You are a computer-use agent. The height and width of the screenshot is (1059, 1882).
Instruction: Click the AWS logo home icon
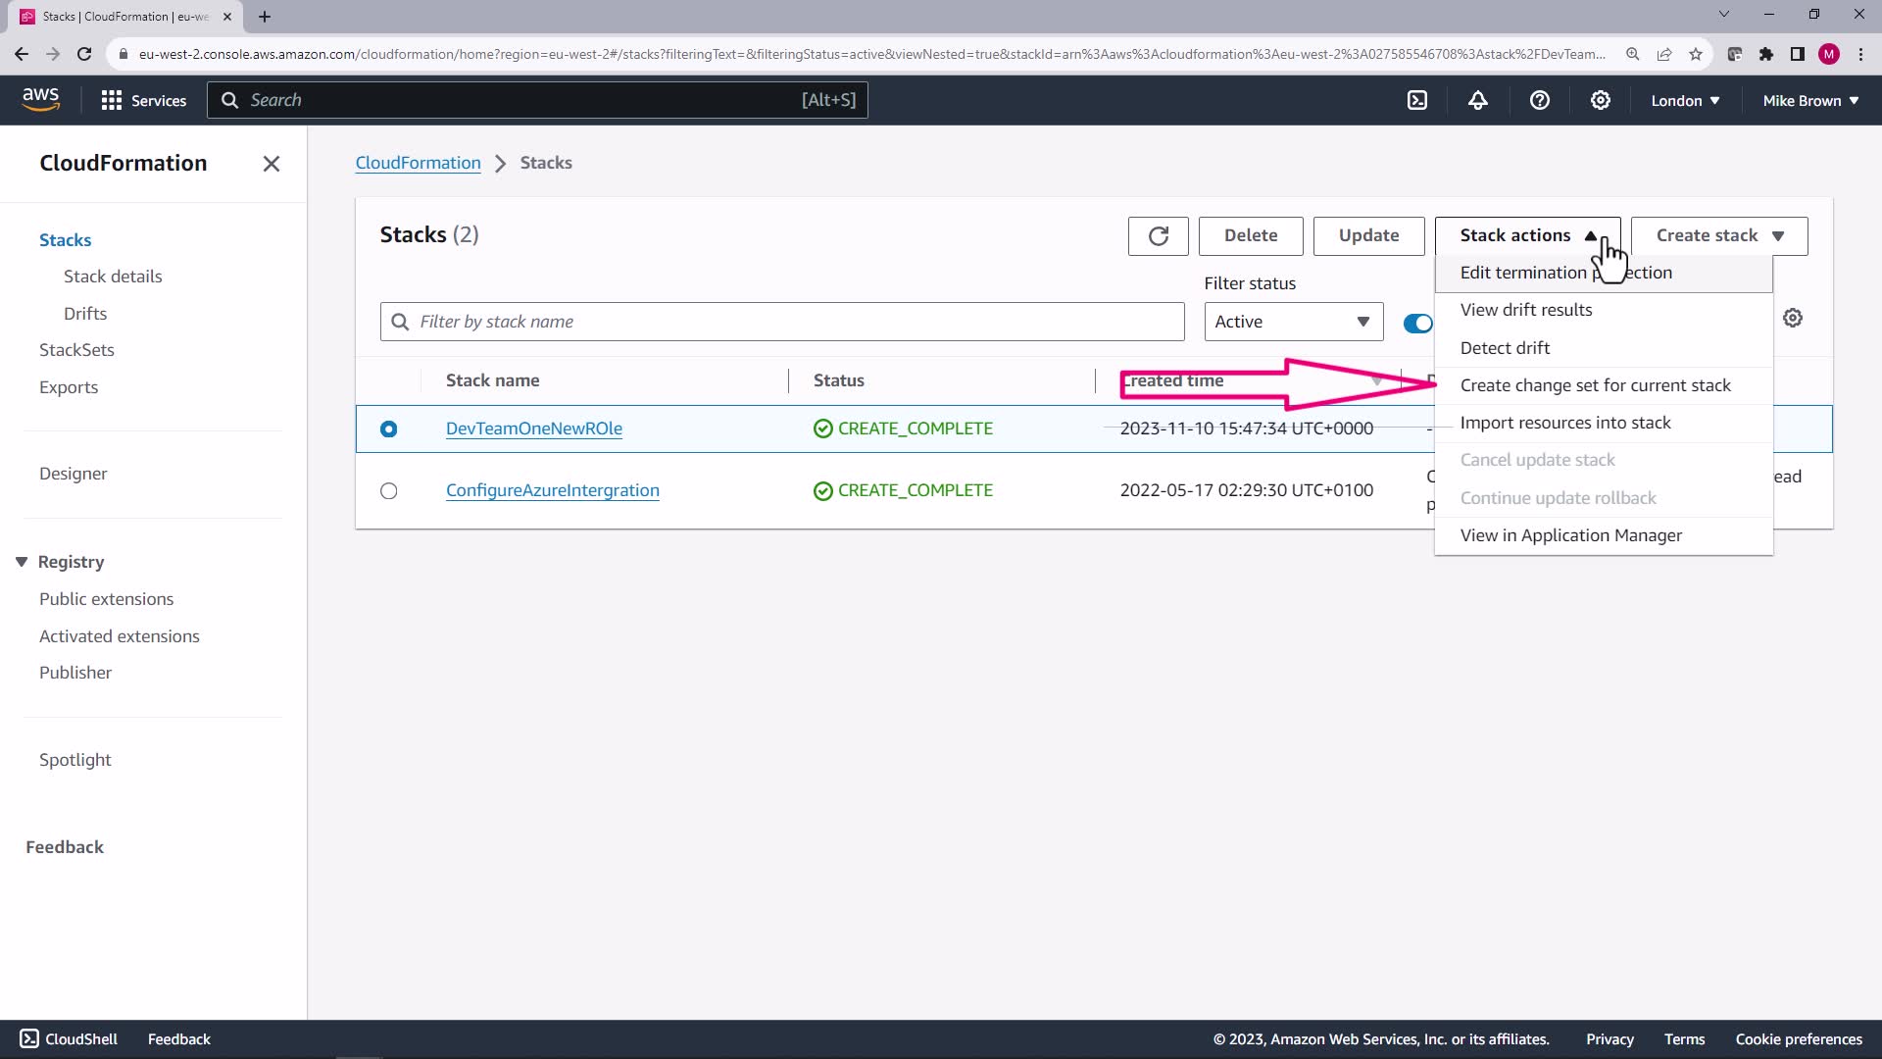click(40, 99)
